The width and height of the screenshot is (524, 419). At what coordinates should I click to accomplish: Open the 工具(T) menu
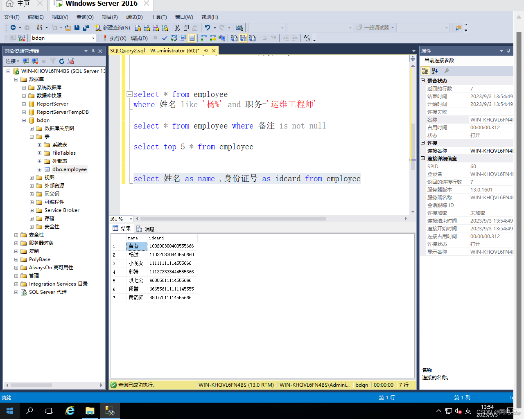(x=159, y=17)
